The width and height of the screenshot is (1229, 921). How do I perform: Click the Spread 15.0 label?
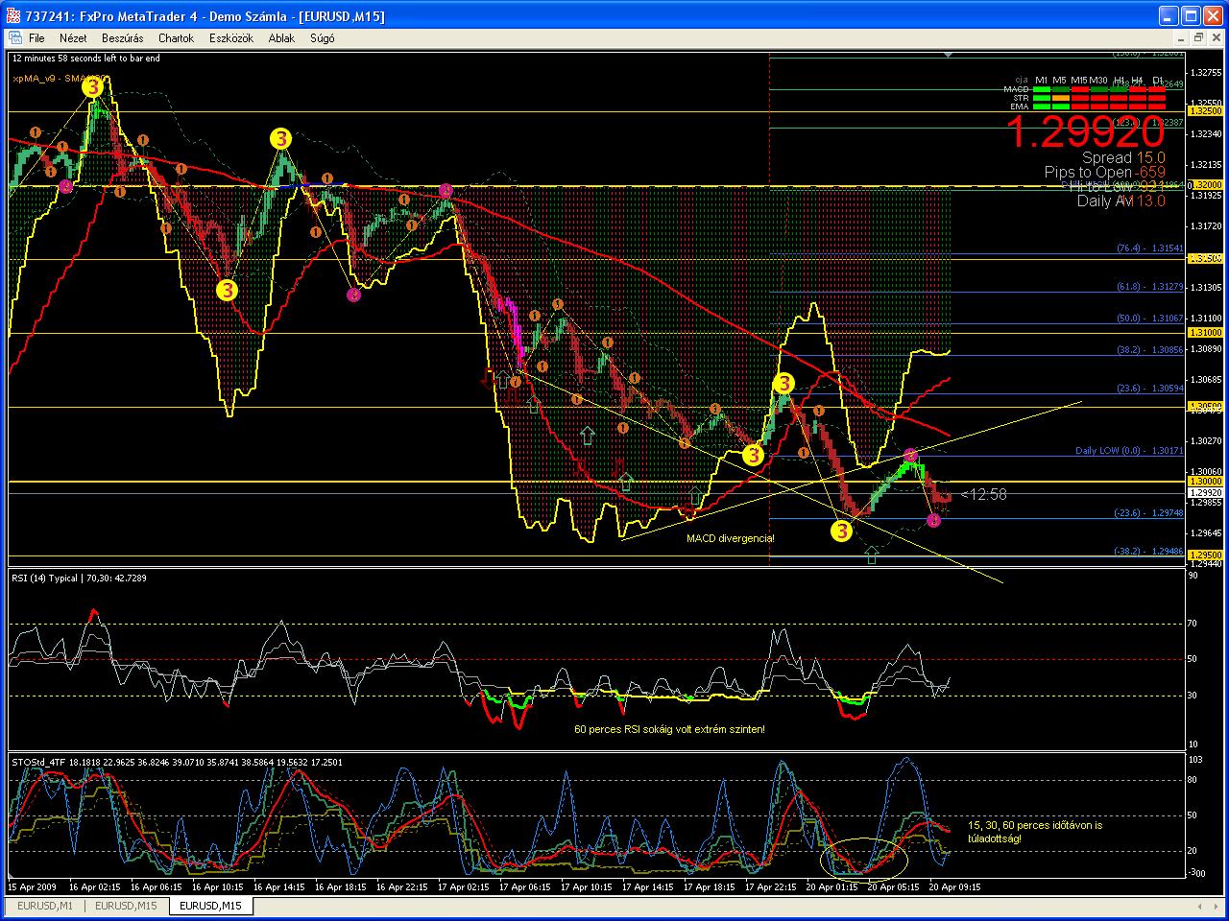pyautogui.click(x=1123, y=157)
